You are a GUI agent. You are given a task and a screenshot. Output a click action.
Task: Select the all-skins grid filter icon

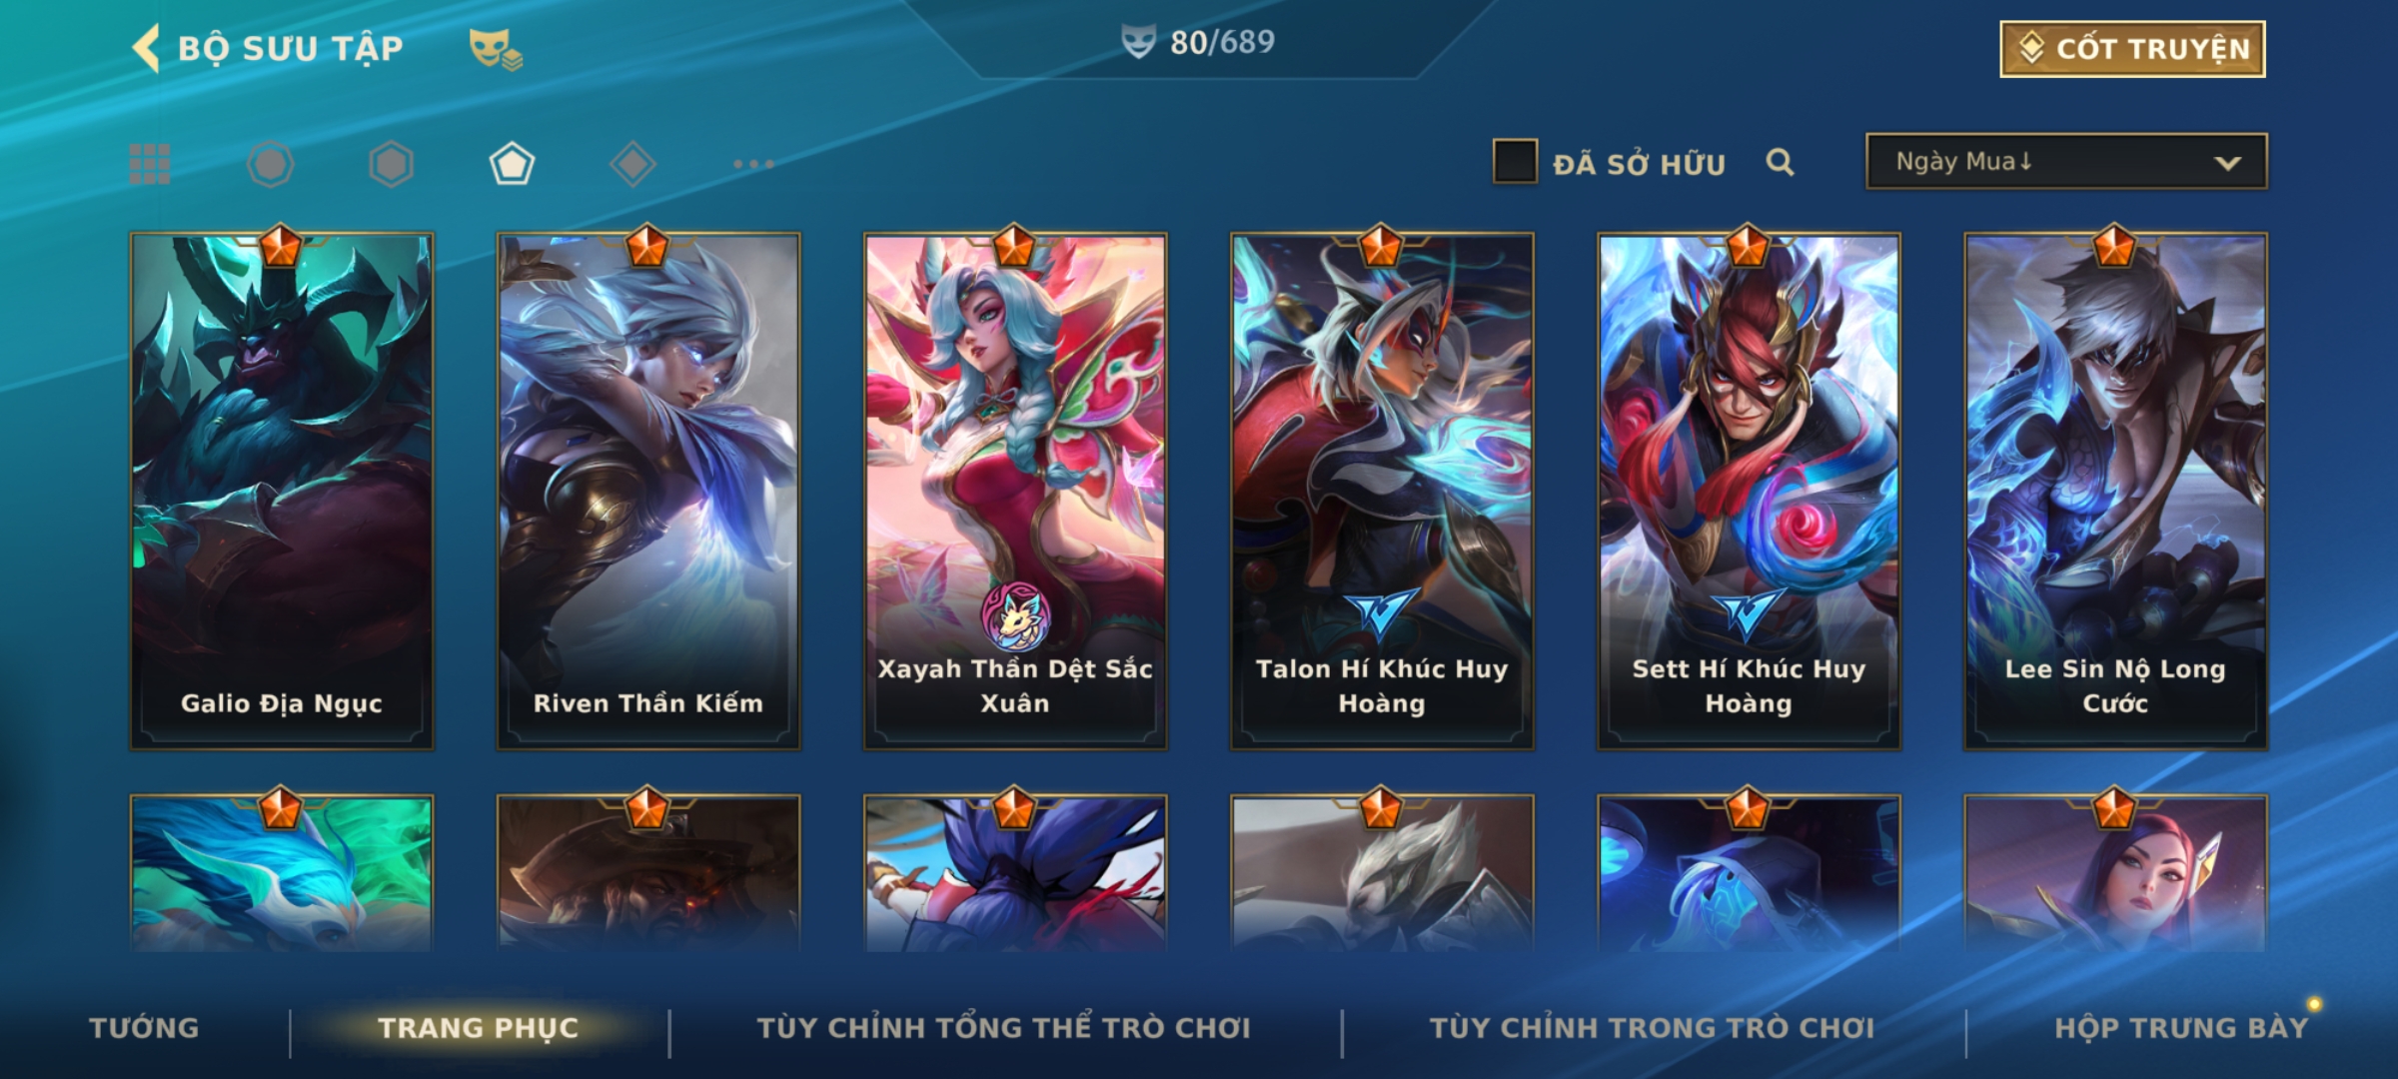150,164
